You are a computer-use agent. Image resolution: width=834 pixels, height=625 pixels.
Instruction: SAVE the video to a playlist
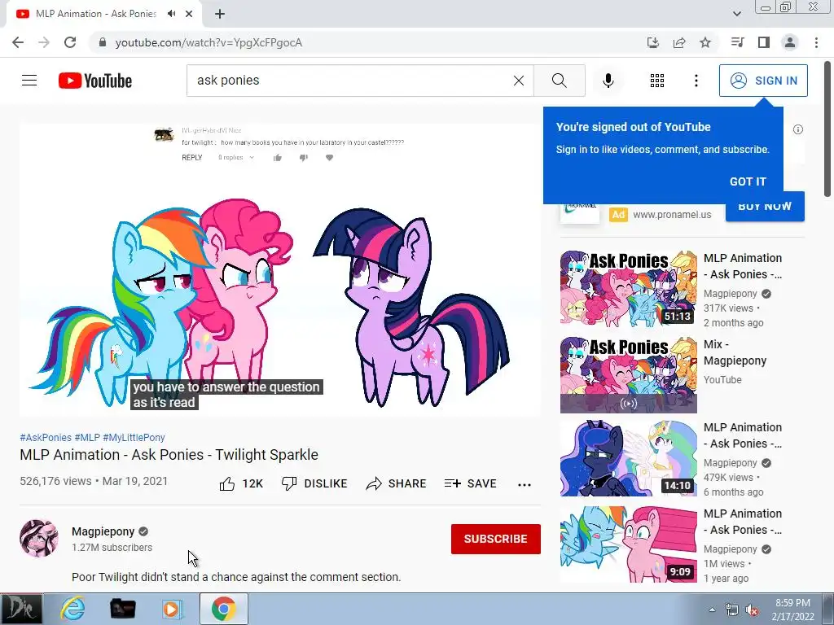(471, 483)
